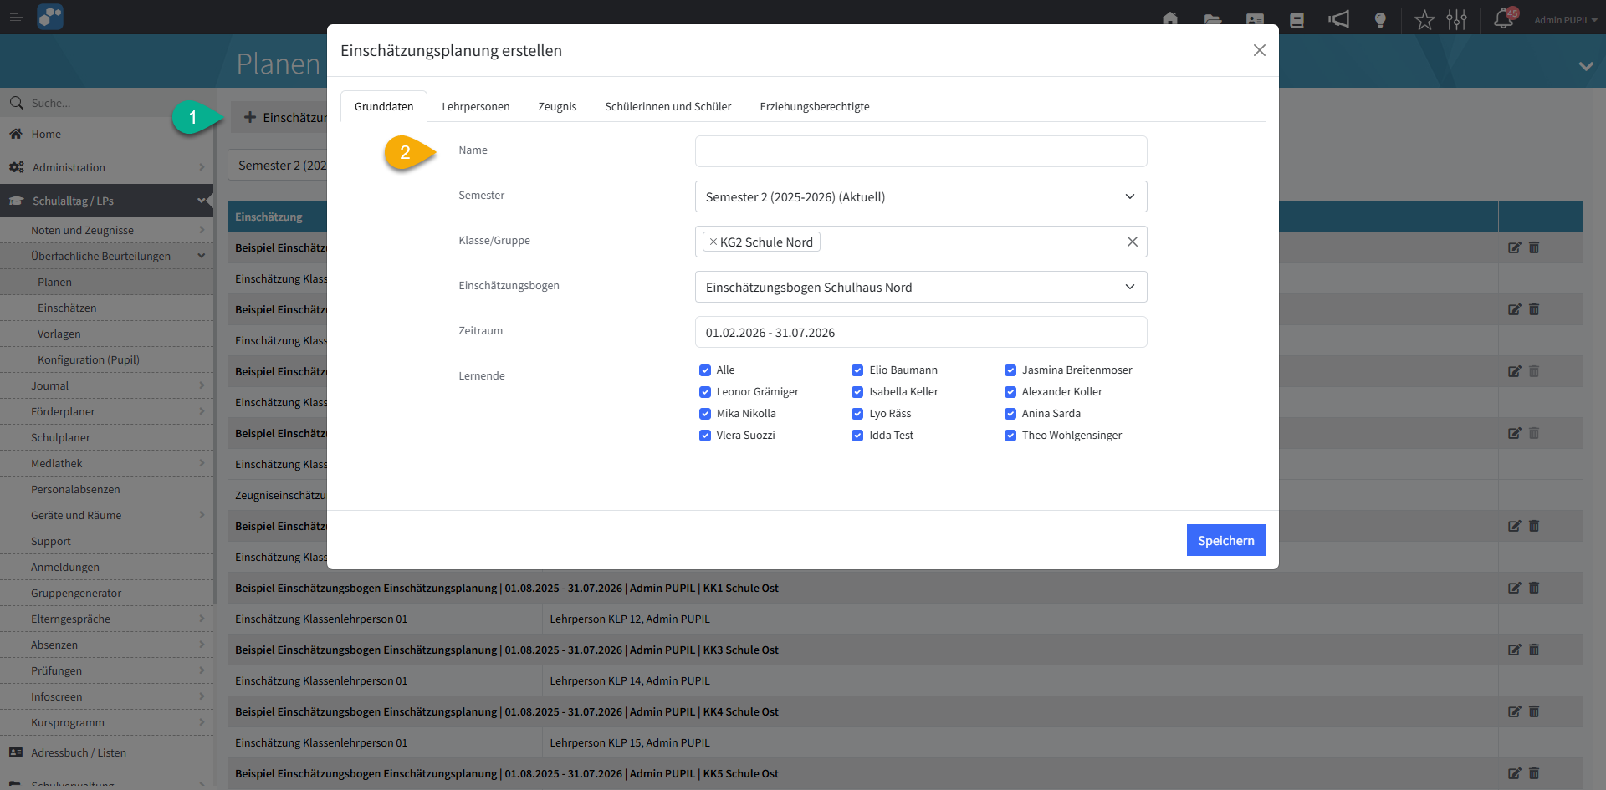
Task: Open the Admin PUPIL user menu
Action: [1565, 20]
